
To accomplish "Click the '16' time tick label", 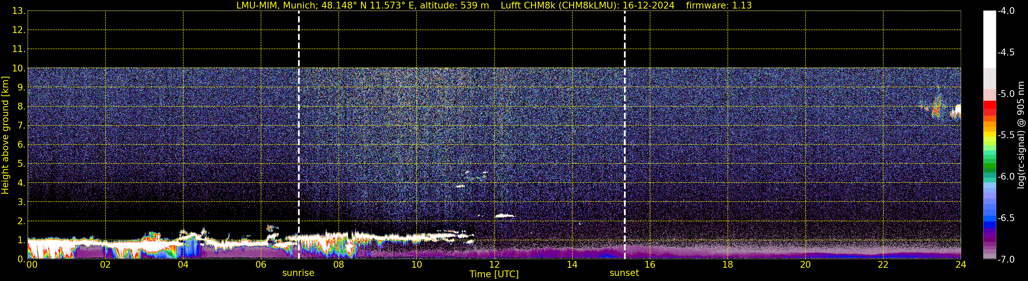I will pyautogui.click(x=650, y=265).
